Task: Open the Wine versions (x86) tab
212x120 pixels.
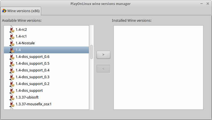Action: point(21,11)
